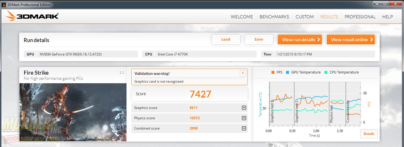Click the orange FPS legend swatch
The image size is (404, 147).
(273, 72)
